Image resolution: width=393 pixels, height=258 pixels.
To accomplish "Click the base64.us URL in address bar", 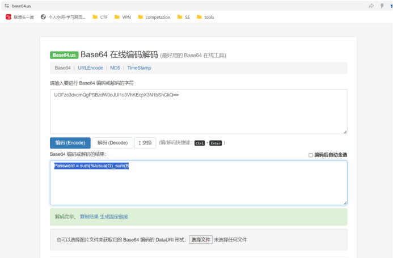I will (x=22, y=6).
